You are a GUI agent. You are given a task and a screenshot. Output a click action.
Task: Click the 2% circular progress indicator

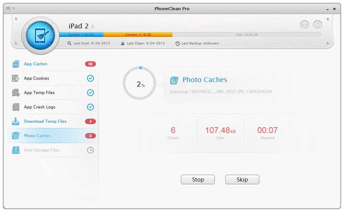140,84
